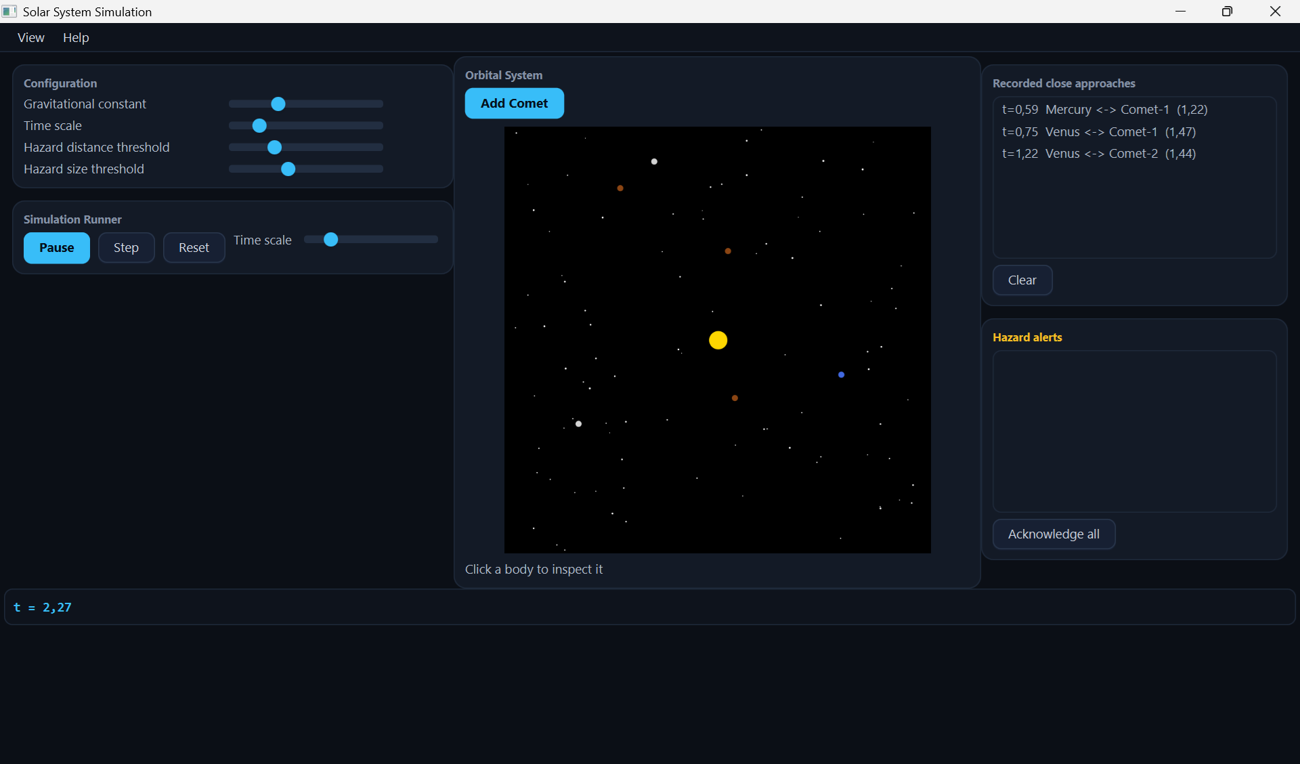Open the View menu
The width and height of the screenshot is (1300, 764).
click(x=31, y=37)
